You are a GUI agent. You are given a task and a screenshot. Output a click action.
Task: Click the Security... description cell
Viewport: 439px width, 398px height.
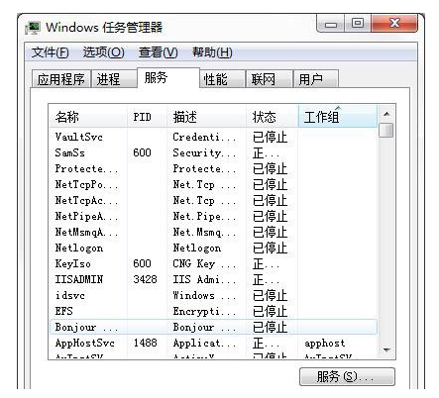point(204,152)
